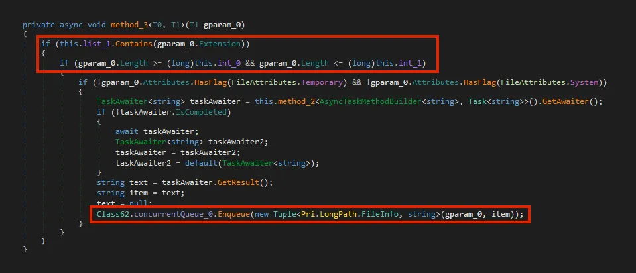Screen dimensions: 636x273
Task: Click the FileInfo type name
Action: (379, 214)
